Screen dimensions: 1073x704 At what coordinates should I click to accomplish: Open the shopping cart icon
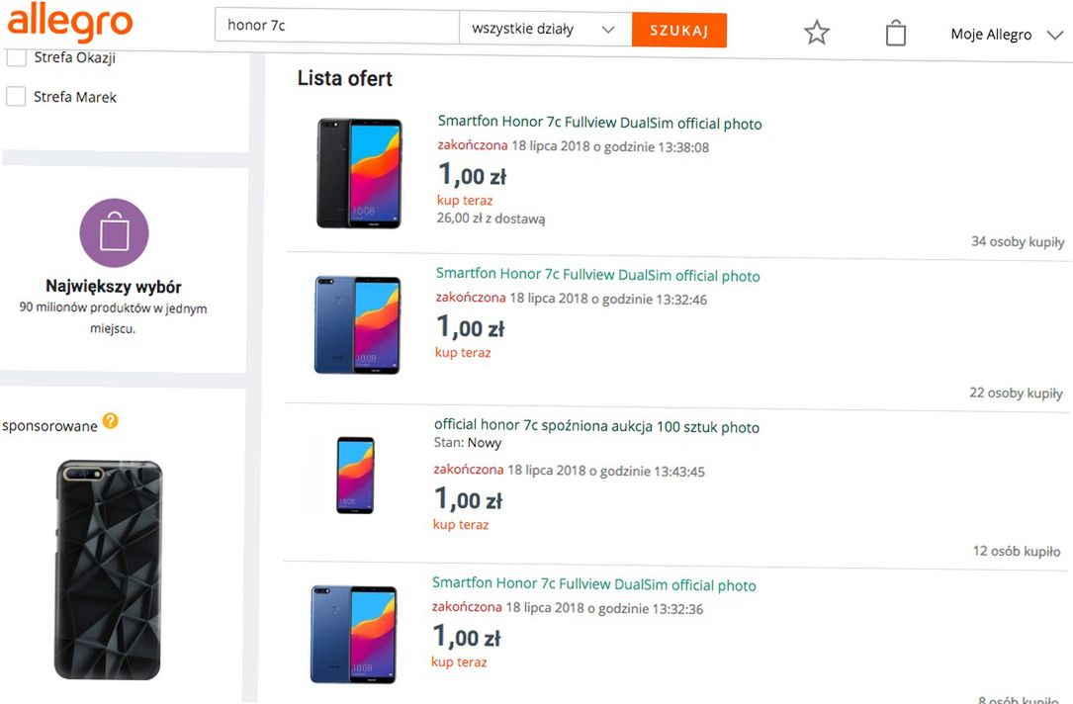tap(895, 32)
